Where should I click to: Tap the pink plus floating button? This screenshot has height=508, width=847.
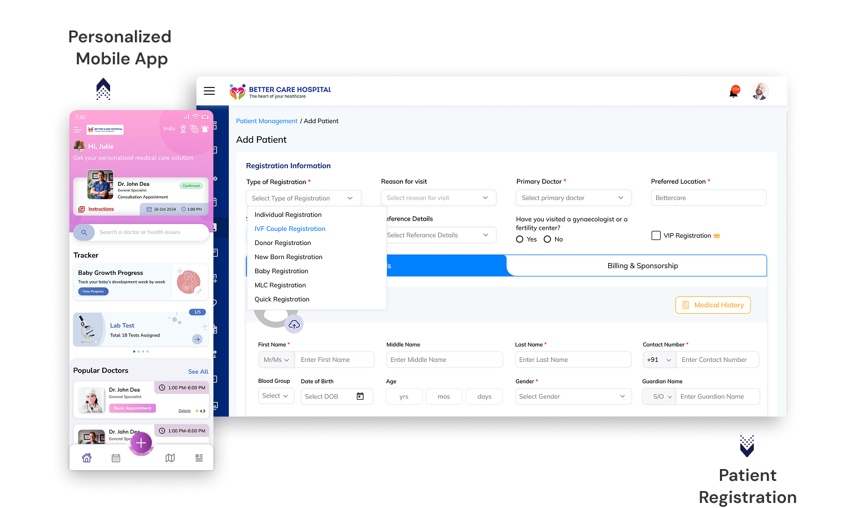click(141, 443)
